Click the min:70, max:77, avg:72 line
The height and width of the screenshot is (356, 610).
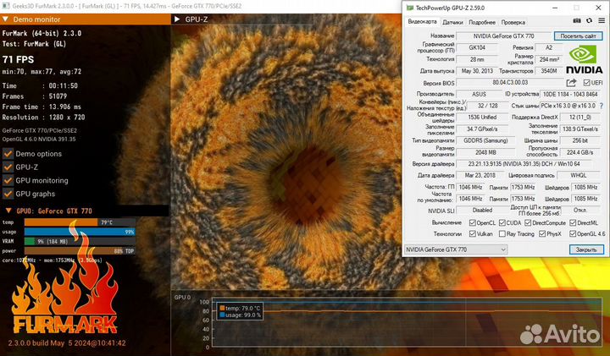(x=42, y=71)
